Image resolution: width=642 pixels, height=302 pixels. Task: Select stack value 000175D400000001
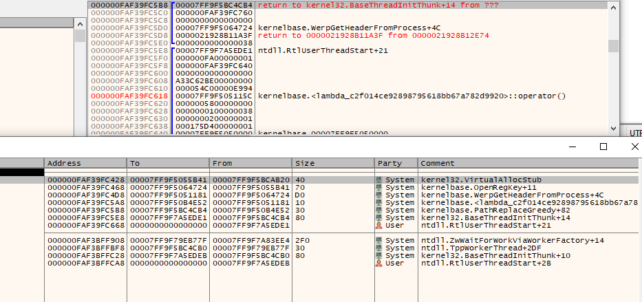[214, 127]
